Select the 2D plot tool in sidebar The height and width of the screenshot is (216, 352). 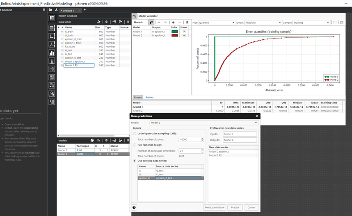point(52,36)
